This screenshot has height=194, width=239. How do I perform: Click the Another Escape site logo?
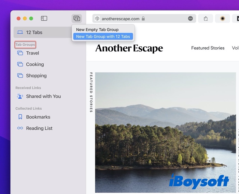pos(129,48)
